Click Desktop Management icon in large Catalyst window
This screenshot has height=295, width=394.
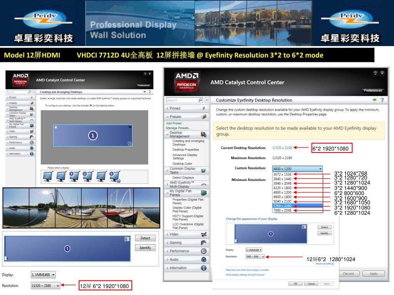[x=204, y=134]
